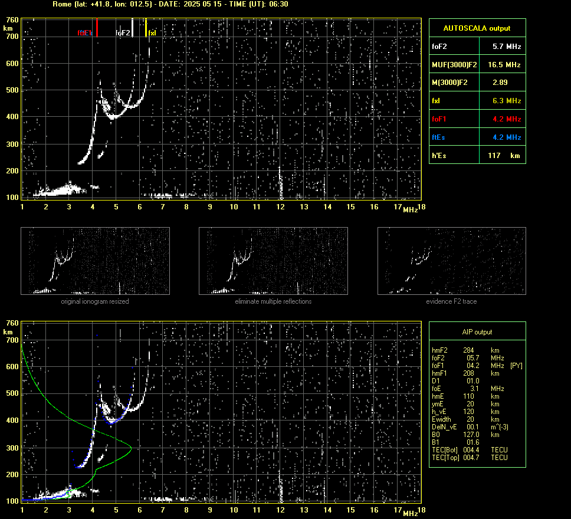Click the D1 '01.0' row
This screenshot has width=571, height=519.
click(455, 380)
